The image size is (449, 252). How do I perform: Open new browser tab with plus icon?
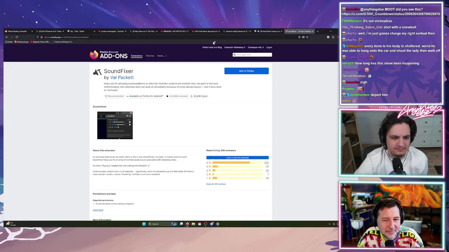click(x=318, y=31)
